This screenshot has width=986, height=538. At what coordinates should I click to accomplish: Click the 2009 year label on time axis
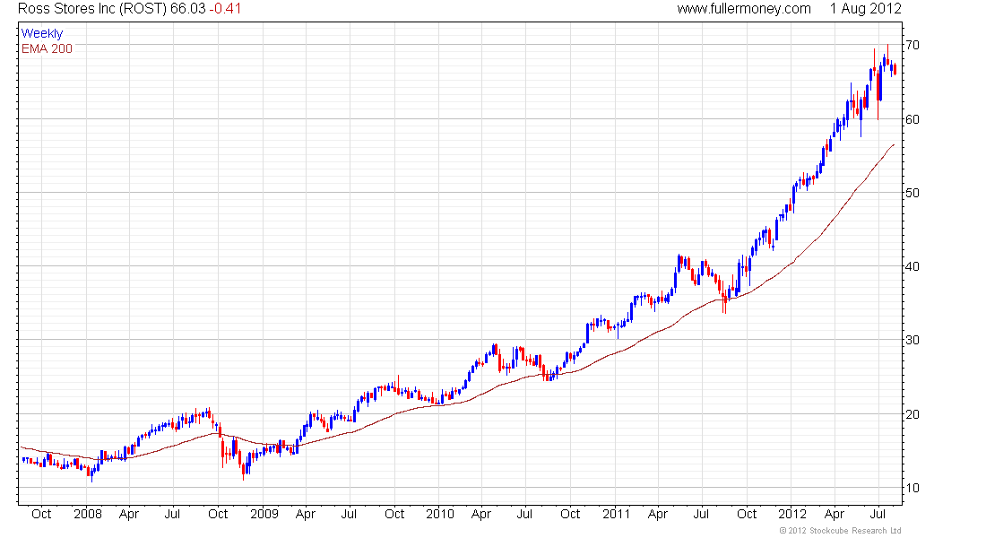264,514
